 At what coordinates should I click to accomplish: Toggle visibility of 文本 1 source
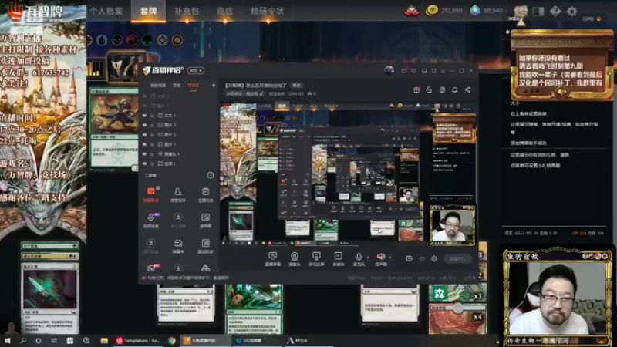click(144, 116)
